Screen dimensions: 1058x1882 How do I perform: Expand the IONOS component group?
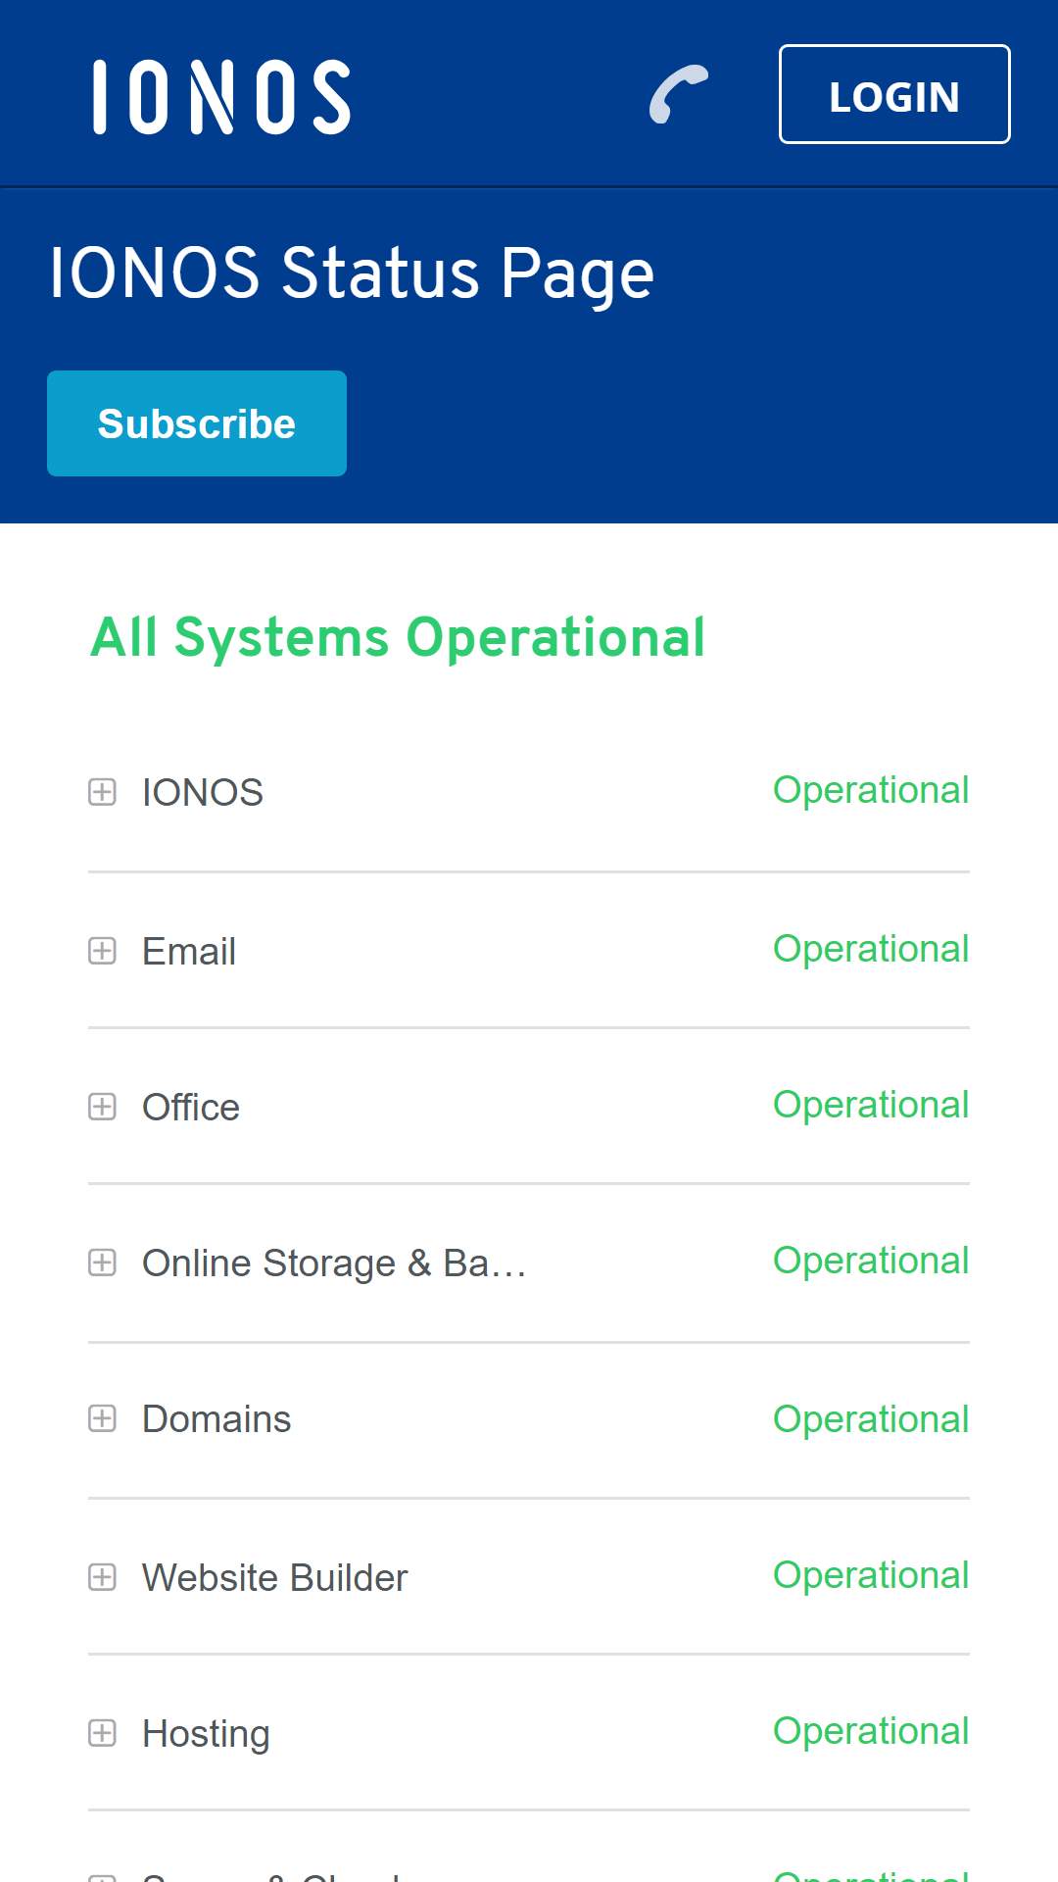(x=102, y=792)
